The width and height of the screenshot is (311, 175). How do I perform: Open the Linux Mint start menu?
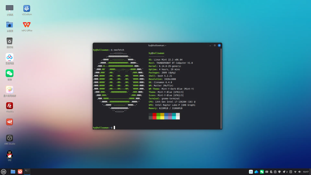pyautogui.click(x=3, y=172)
